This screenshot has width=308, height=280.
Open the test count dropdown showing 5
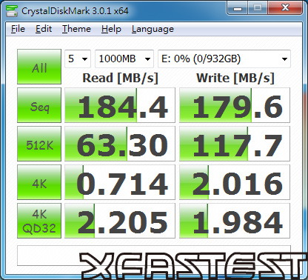click(x=78, y=59)
